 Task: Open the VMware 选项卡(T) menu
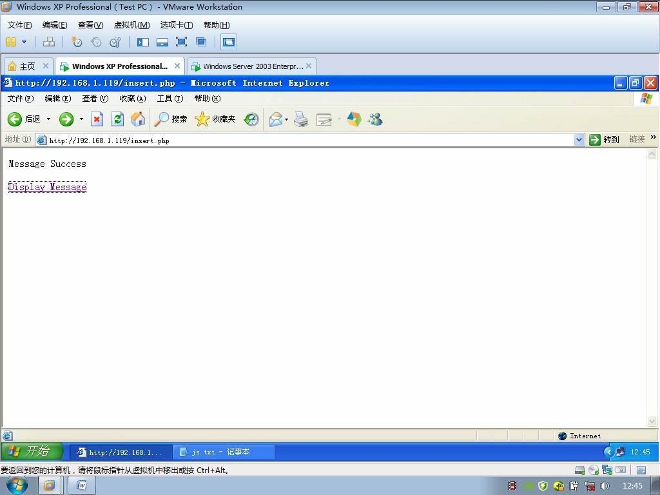point(177,25)
